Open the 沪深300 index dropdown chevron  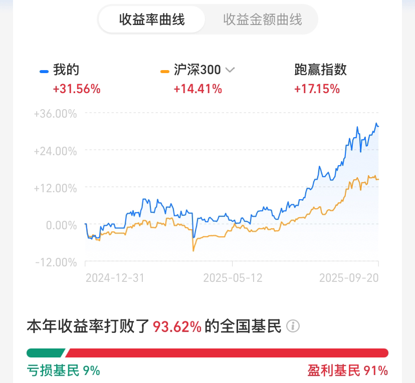pos(230,70)
